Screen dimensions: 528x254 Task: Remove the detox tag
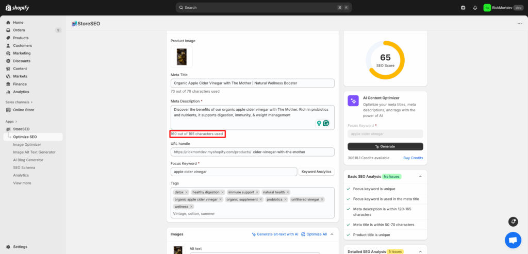187,192
